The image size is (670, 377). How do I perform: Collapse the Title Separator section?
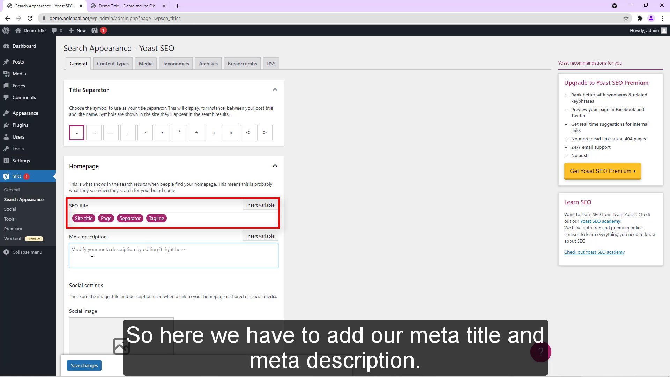[x=275, y=90]
